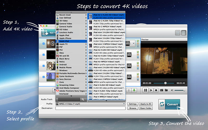Viewport: 208px width, 130px height.
Task: Click the Browse button
Action: point(133,108)
